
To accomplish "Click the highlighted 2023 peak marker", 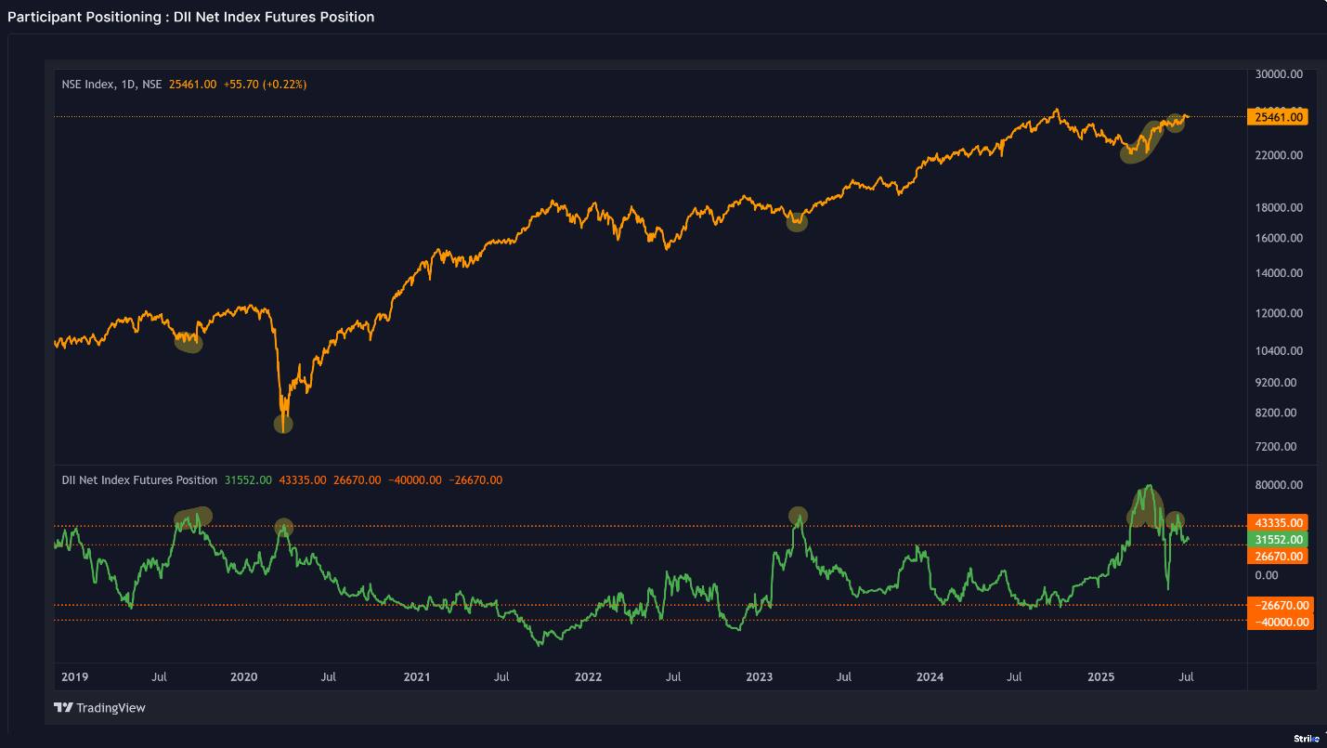I will coord(797,515).
